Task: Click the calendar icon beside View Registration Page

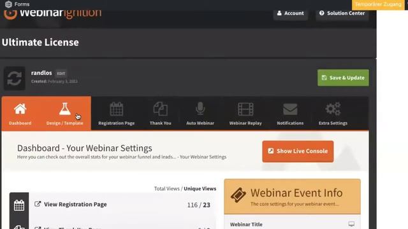Action: click(19, 205)
